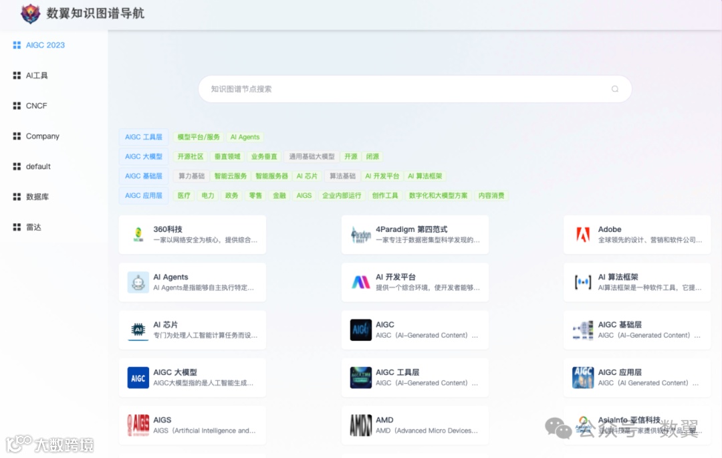Screen dimensions: 722x458
Task: Click the 开源社区 tag
Action: point(190,156)
